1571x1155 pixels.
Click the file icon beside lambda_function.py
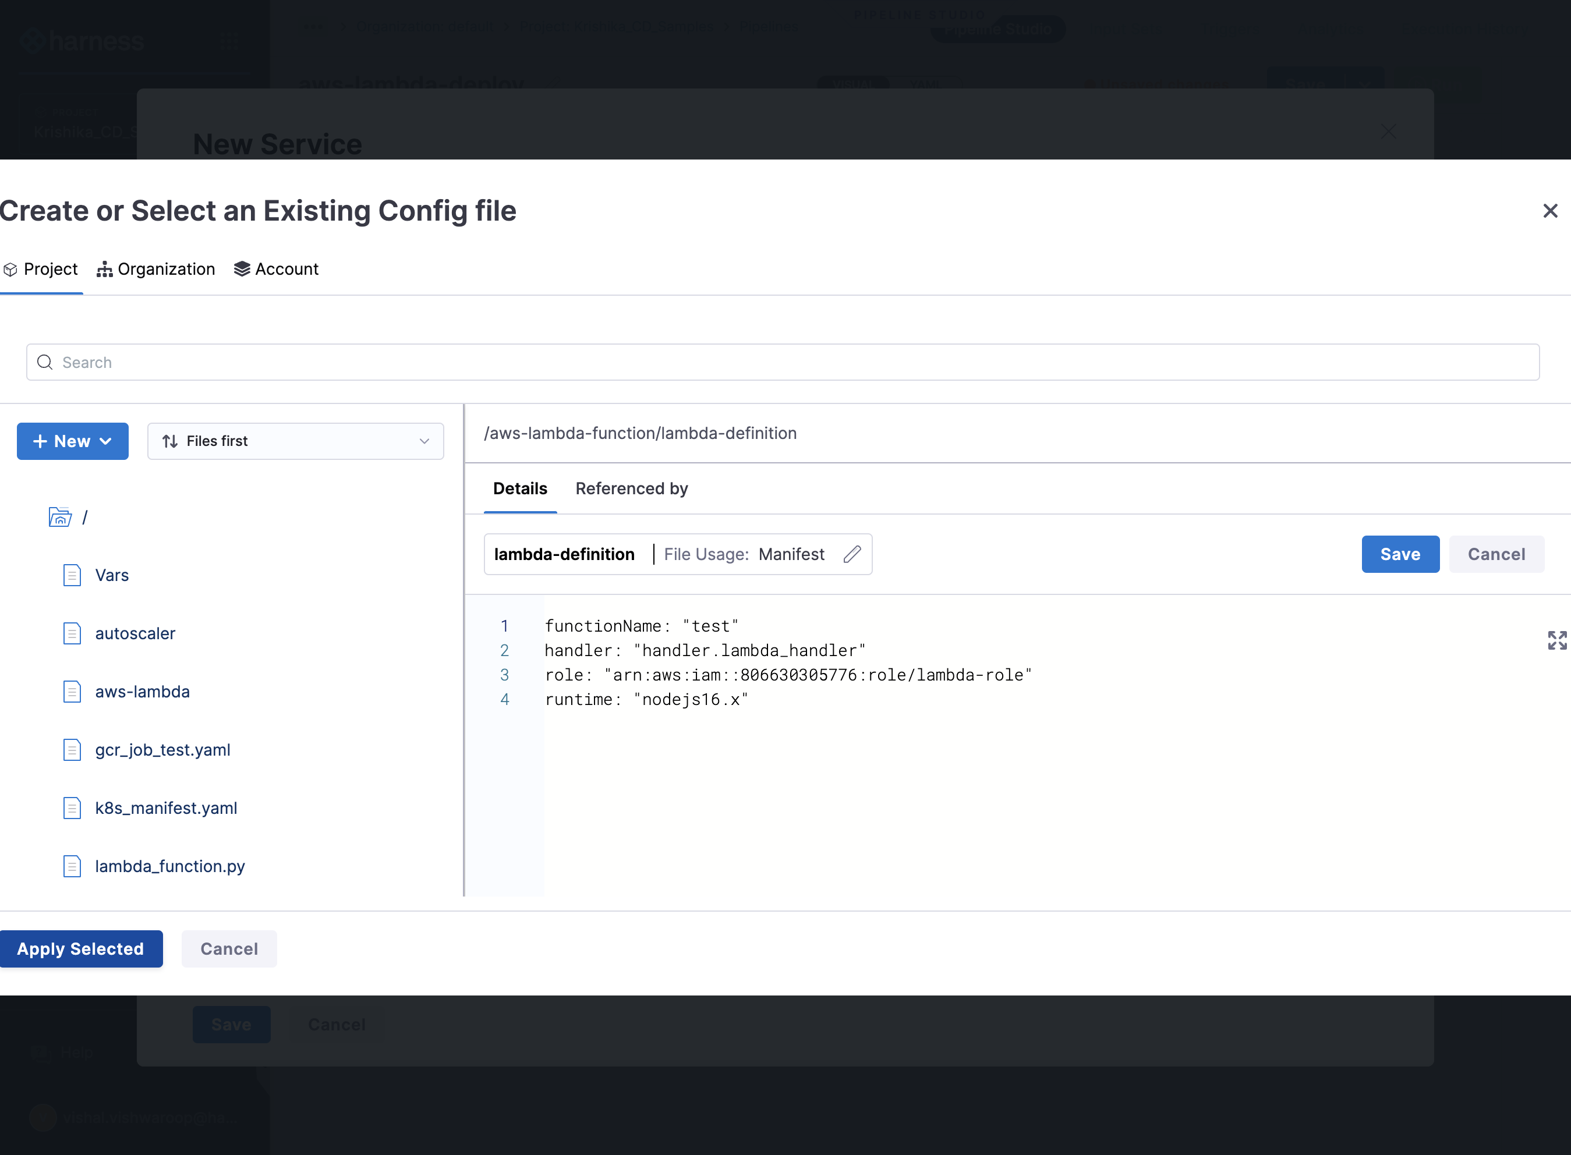[x=72, y=866]
